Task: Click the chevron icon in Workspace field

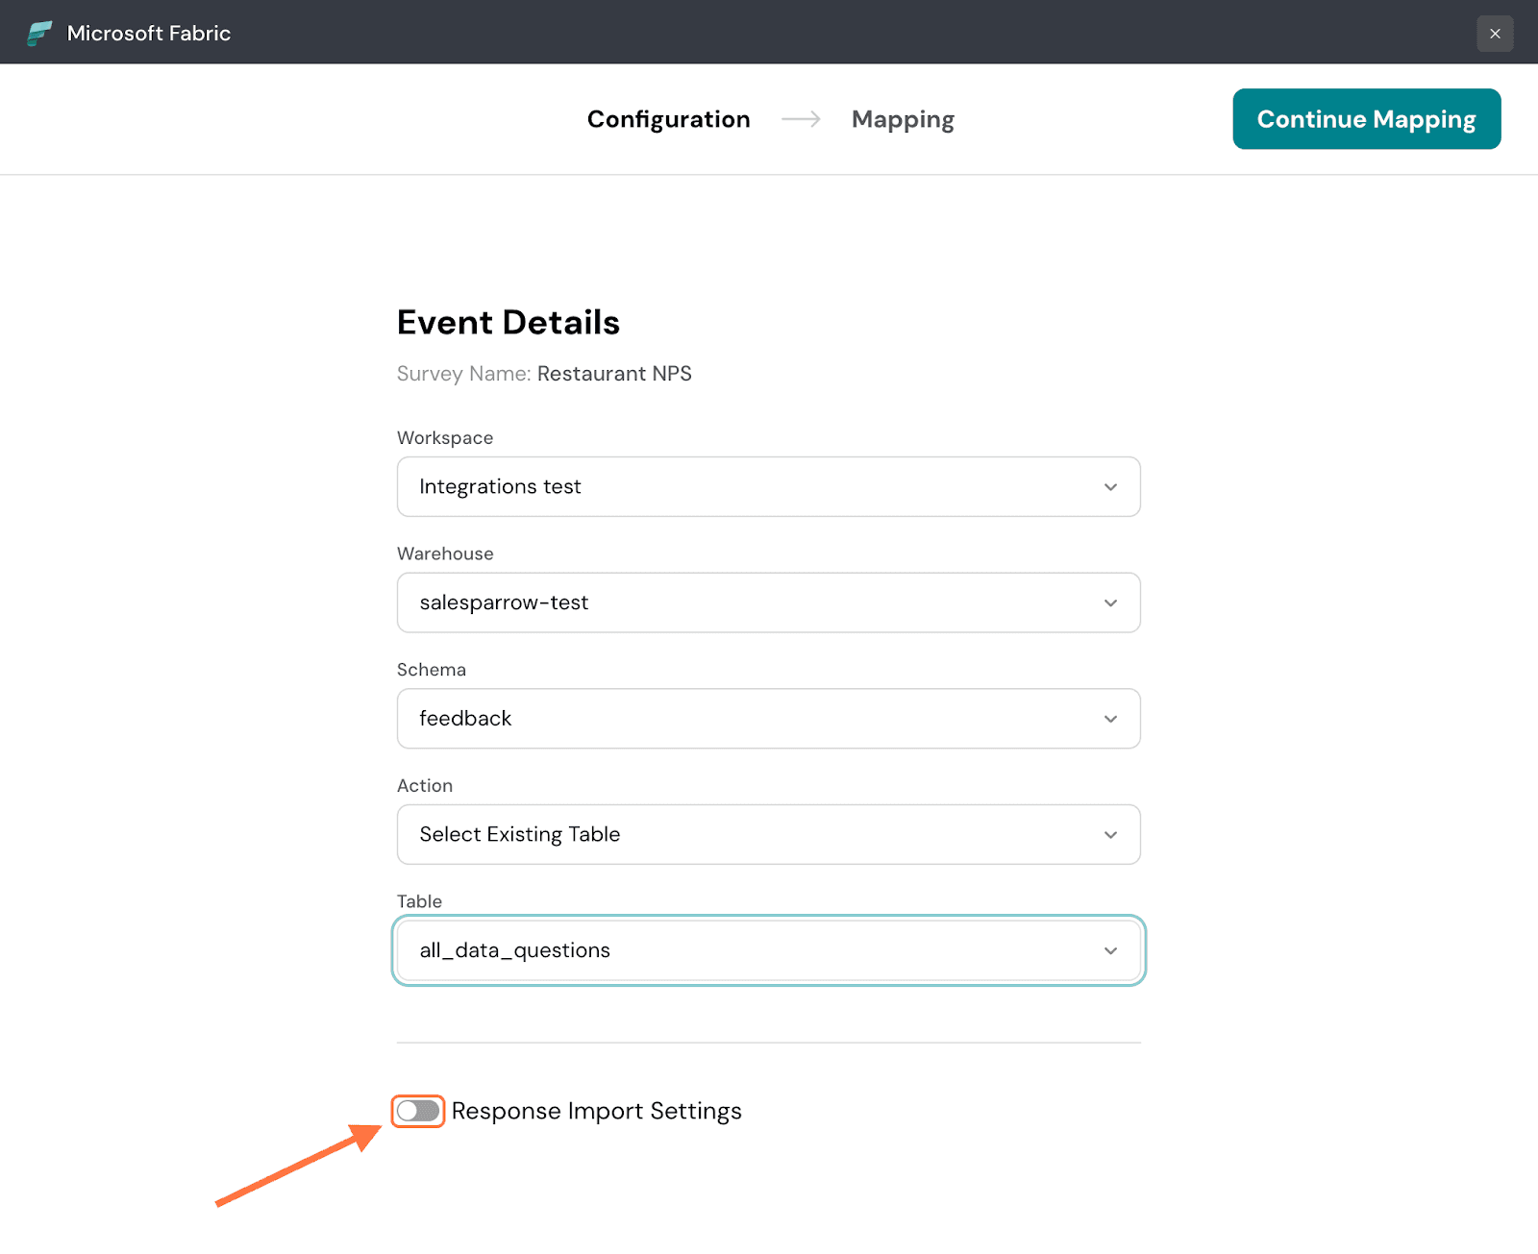Action: (x=1110, y=487)
